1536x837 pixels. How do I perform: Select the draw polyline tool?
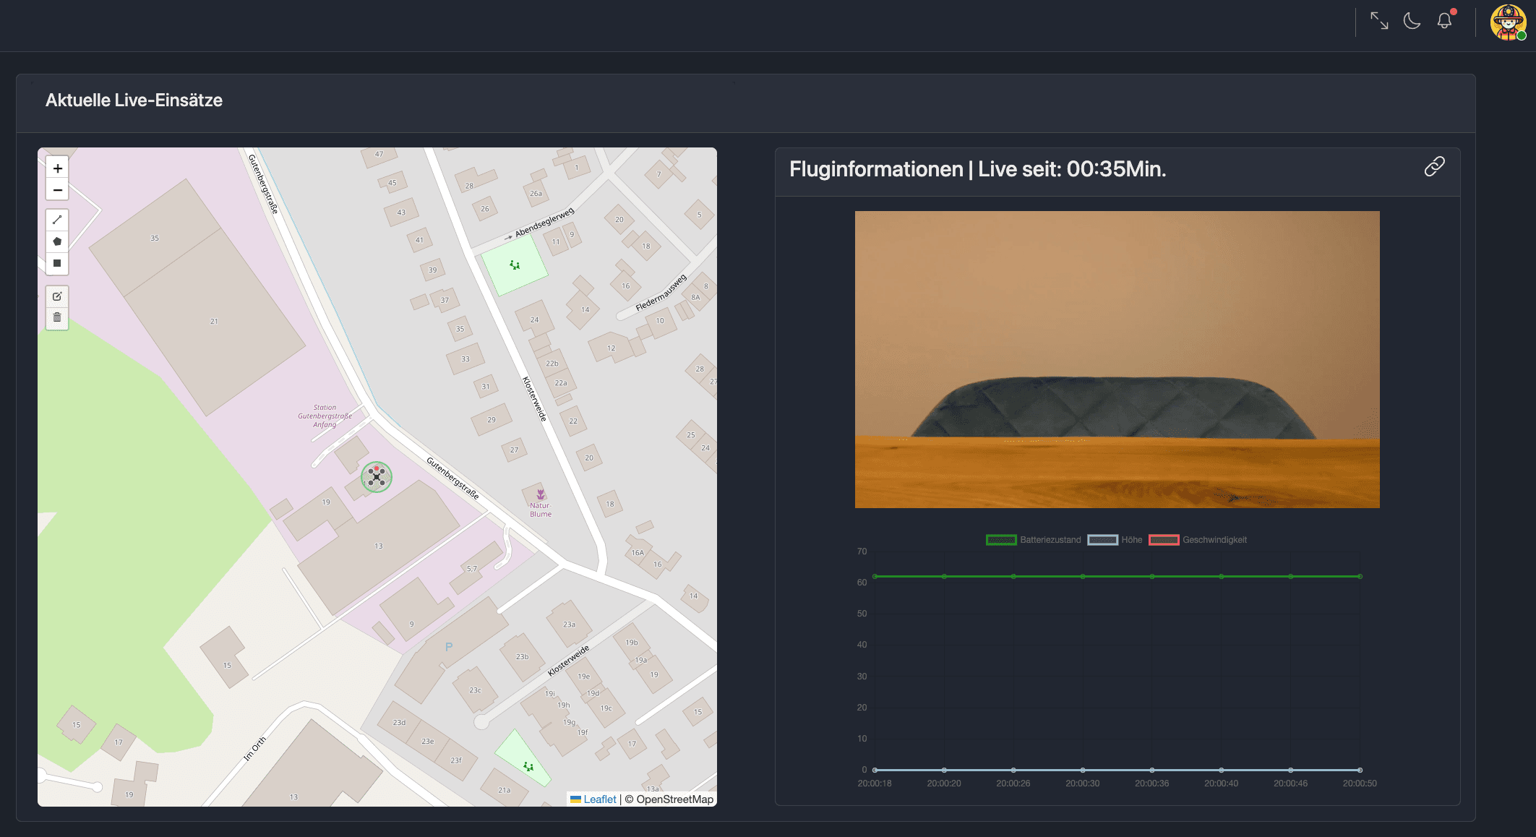pos(57,220)
